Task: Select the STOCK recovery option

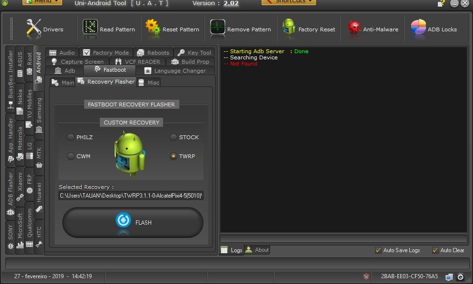Action: (184, 137)
